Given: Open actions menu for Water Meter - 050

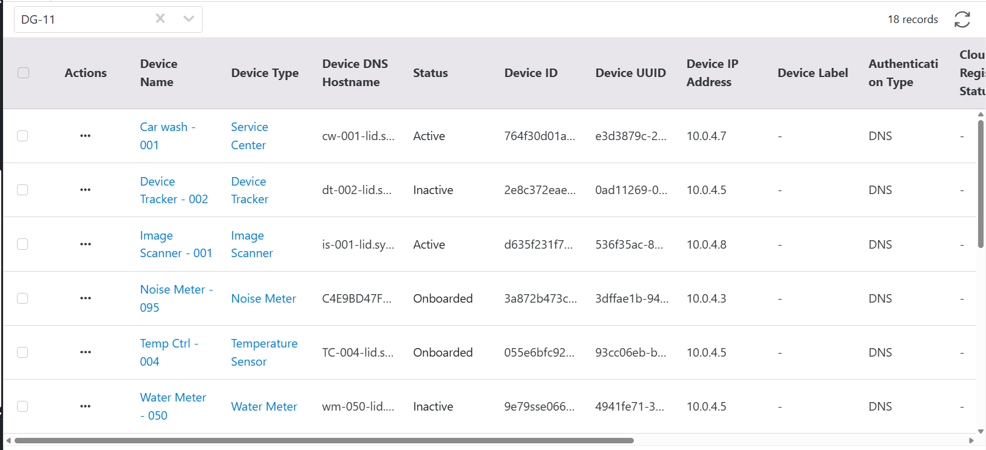Looking at the screenshot, I should (x=85, y=406).
